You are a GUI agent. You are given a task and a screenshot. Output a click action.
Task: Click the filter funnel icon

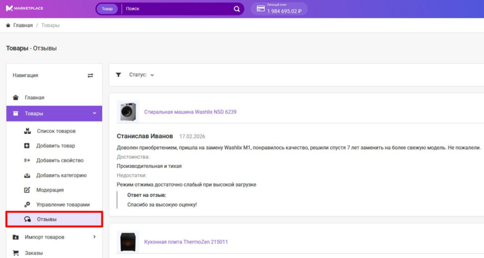pyautogui.click(x=118, y=75)
